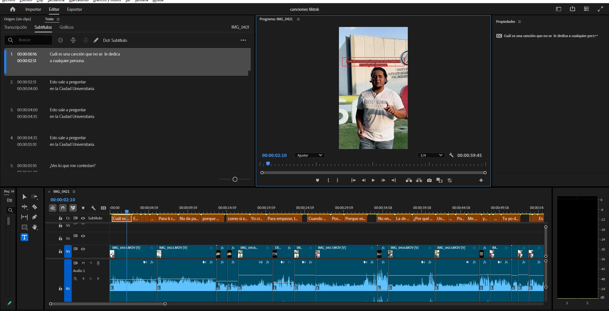Screen dimensions: 609x311
Task: Toggle V2 track output eye
Action: [83, 236]
